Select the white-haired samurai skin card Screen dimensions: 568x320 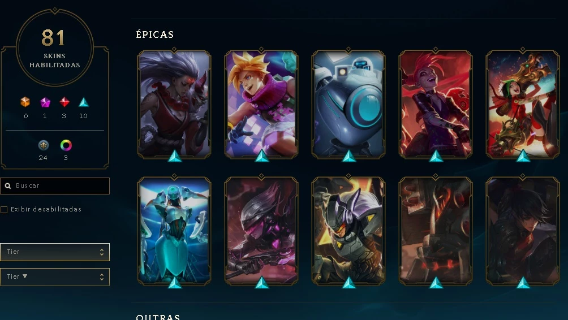[x=174, y=104]
